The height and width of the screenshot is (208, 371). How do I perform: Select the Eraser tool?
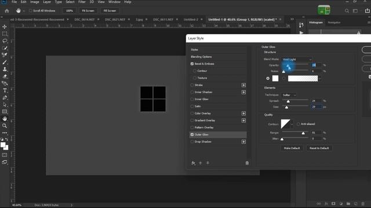coord(5,76)
